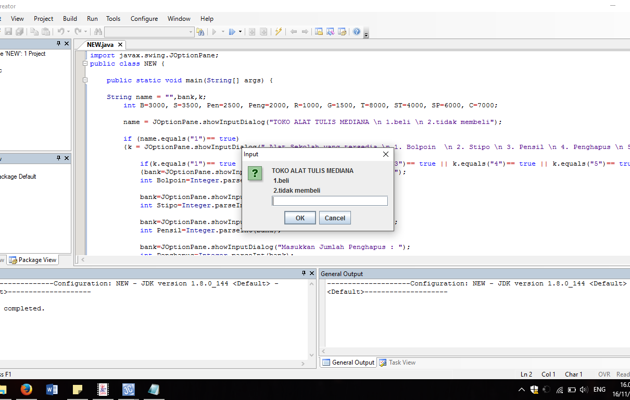Viewport: 630px width, 400px height.
Task: Pin the Package view panel
Action: tap(59, 158)
